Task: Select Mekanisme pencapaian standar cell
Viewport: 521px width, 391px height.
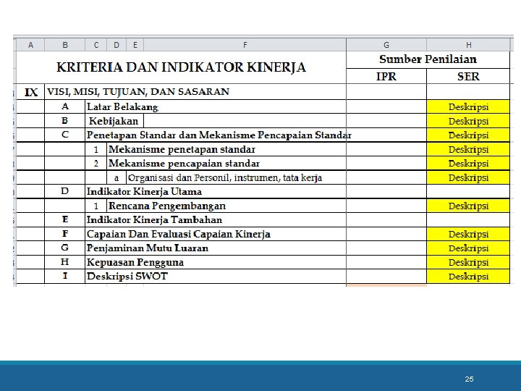Action: pos(226,163)
